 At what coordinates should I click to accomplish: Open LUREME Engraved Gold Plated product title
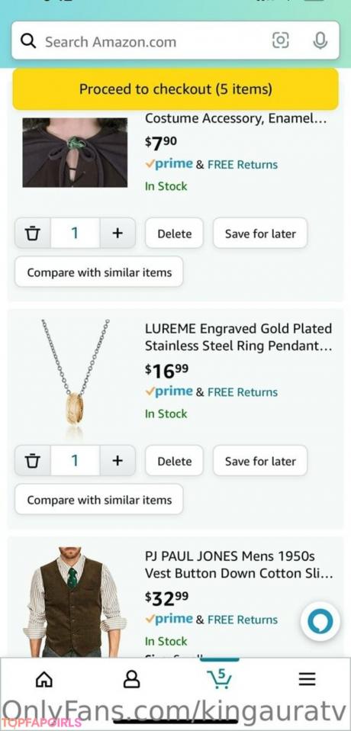239,337
